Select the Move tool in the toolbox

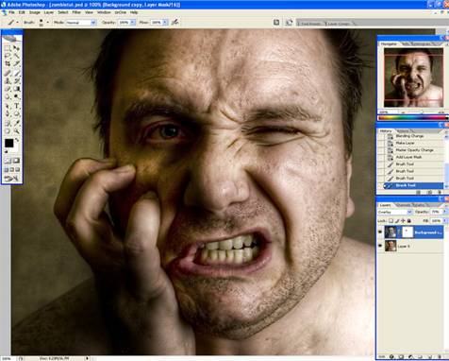(17, 48)
